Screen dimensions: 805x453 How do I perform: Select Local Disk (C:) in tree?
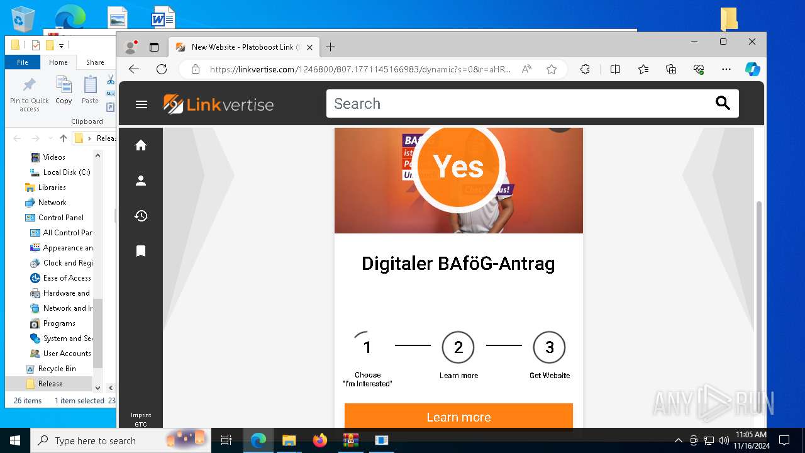pos(67,172)
